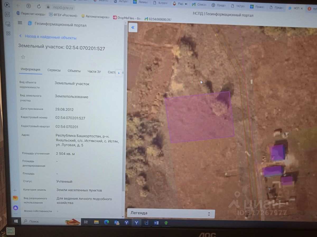
Task: Click scrollbar down arrow in info panel
Action: coord(123,216)
